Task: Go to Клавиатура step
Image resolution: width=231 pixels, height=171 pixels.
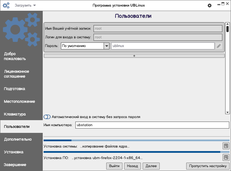Action: 15,114
